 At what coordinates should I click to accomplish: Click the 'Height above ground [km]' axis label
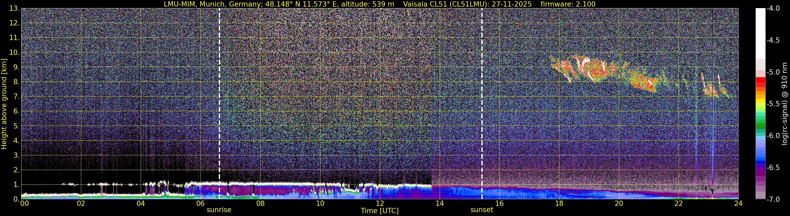click(4, 104)
